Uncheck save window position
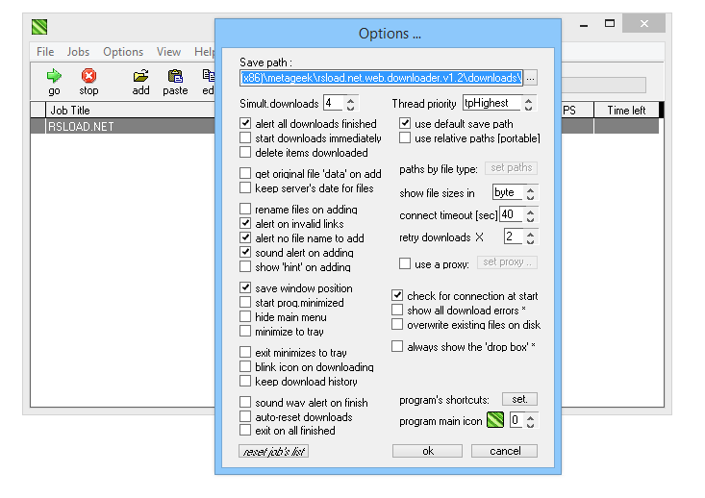This screenshot has width=705, height=498. 245,287
